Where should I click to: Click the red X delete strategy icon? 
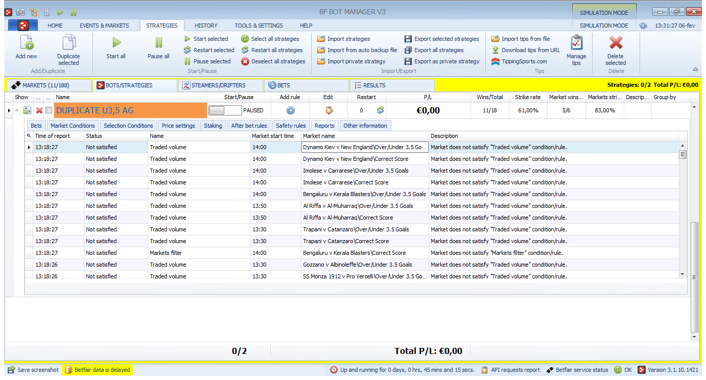coord(39,110)
